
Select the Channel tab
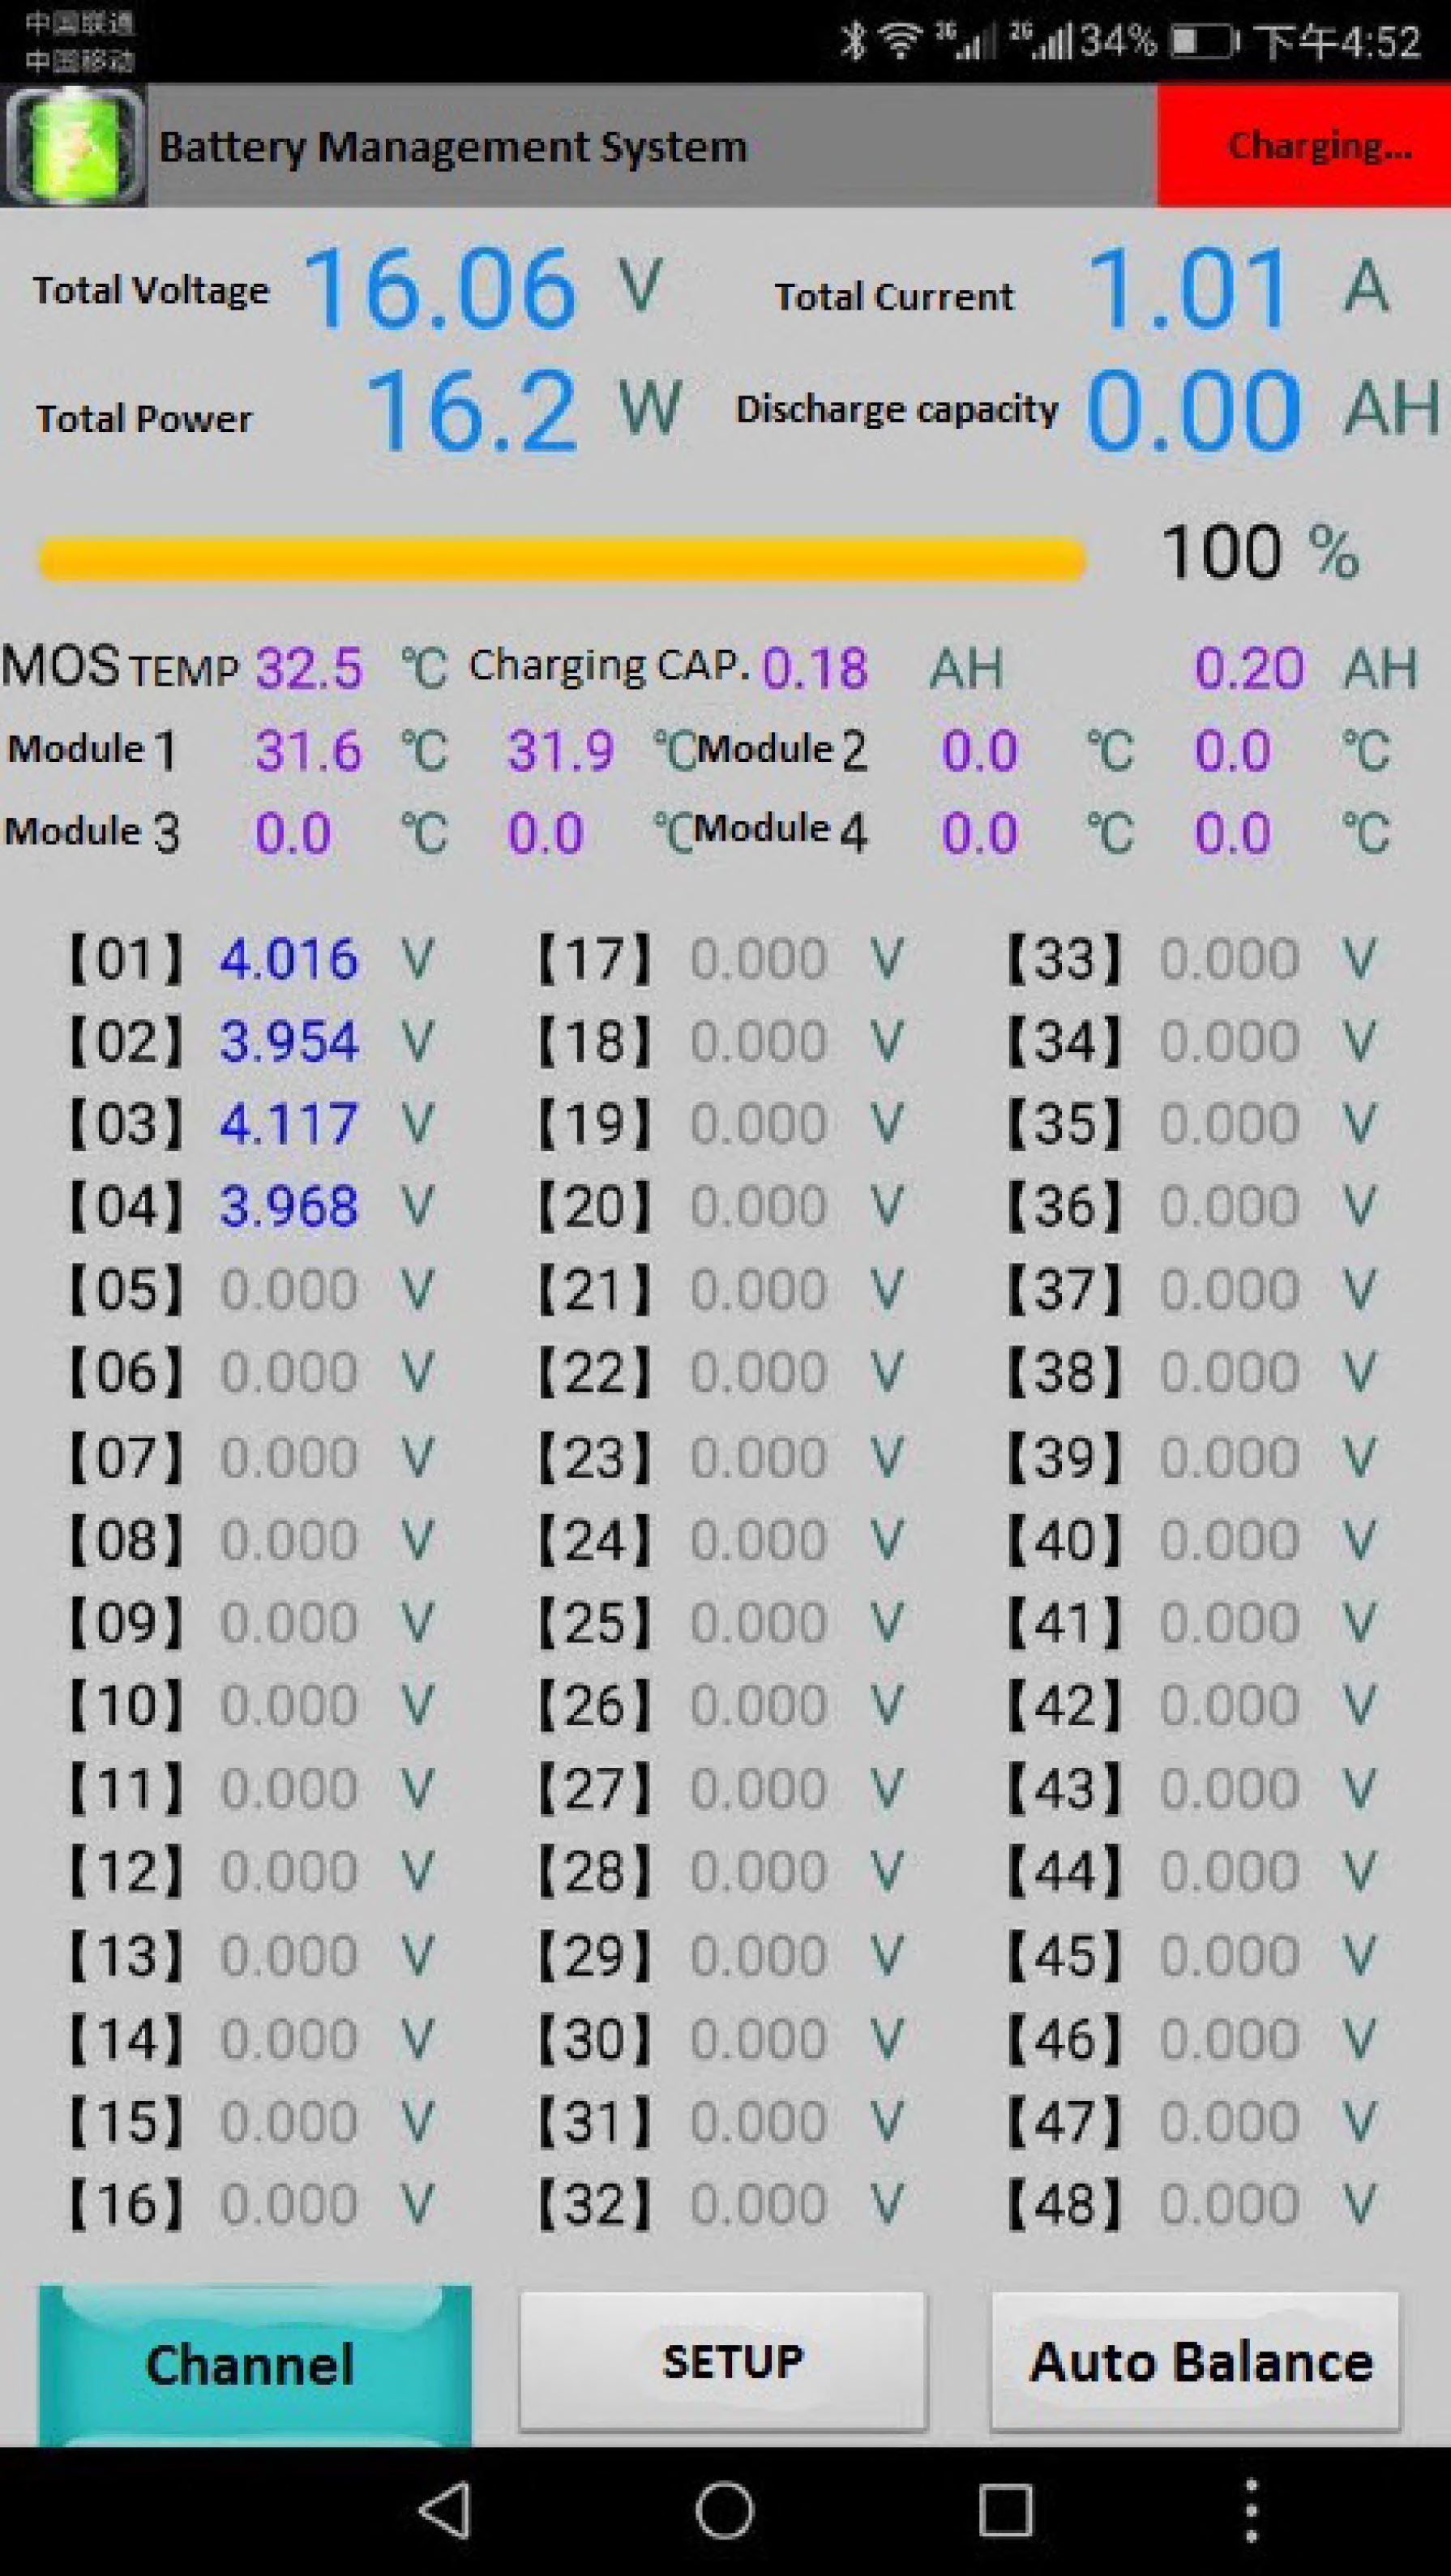(254, 2365)
